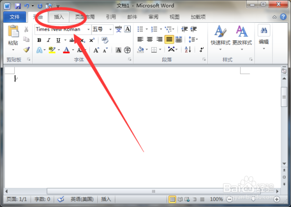Switch to the Insert tab
This screenshot has height=207, width=291.
coord(59,17)
